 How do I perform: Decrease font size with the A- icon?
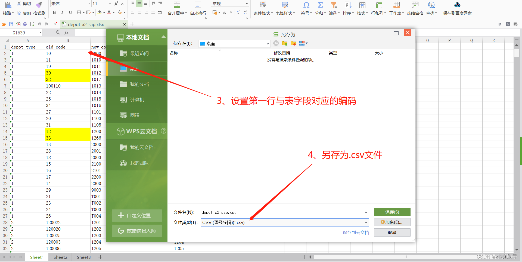click(123, 4)
